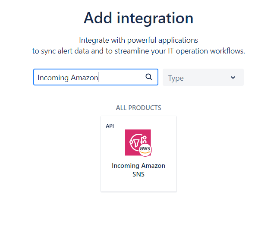The height and width of the screenshot is (227, 277).
Task: Focus the integration search field
Action: click(96, 77)
